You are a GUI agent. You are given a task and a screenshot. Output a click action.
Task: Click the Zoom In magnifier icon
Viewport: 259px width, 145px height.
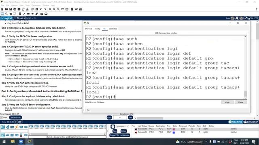click(50, 9)
